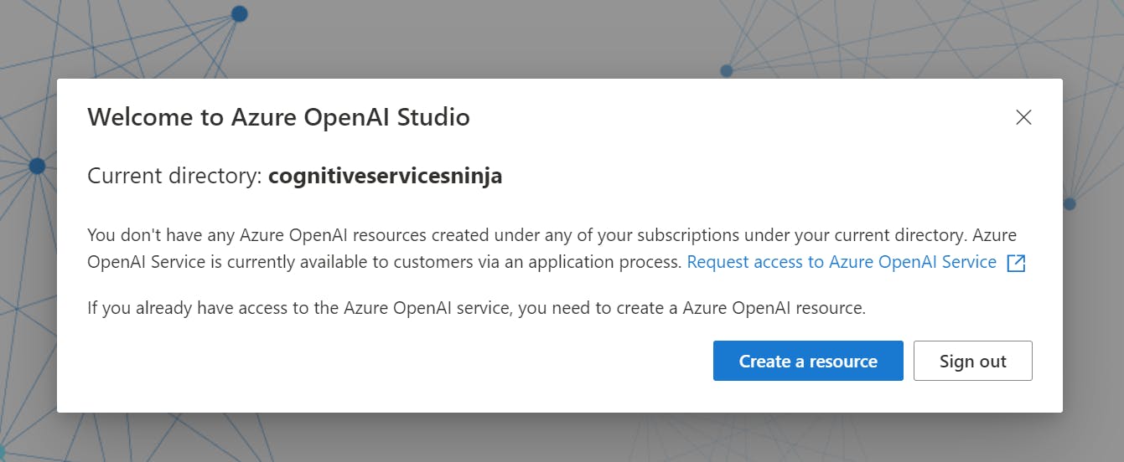The width and height of the screenshot is (1124, 462).
Task: Select the bold cognitiveservicesninja directory name
Action: click(385, 177)
